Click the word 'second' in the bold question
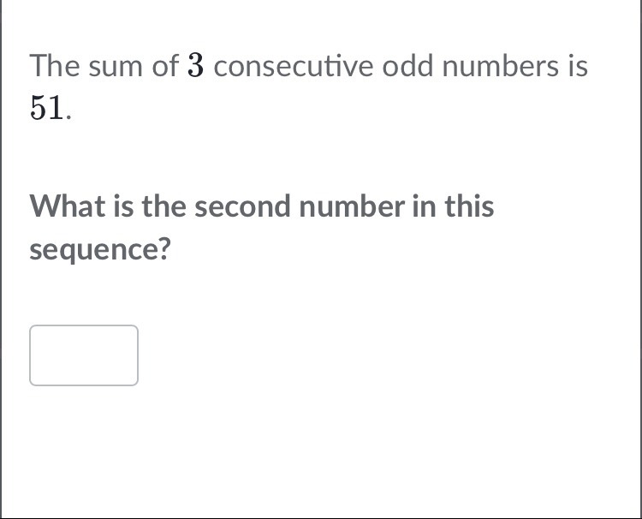This screenshot has height=519, width=642. pyautogui.click(x=243, y=206)
